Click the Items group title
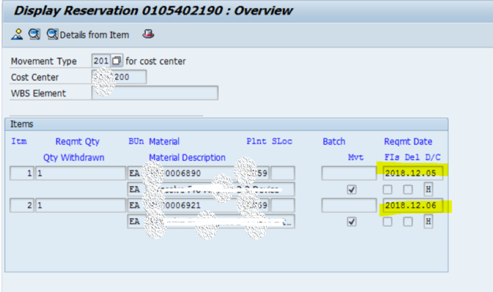The width and height of the screenshot is (493, 292). [22, 124]
